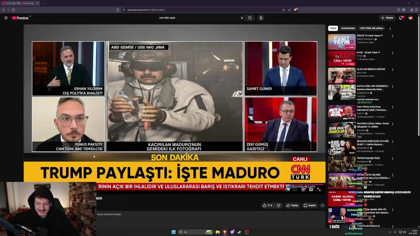The width and height of the screenshot is (420, 236).
Task: Open YouTube notifications bell
Action: pyautogui.click(x=401, y=18)
